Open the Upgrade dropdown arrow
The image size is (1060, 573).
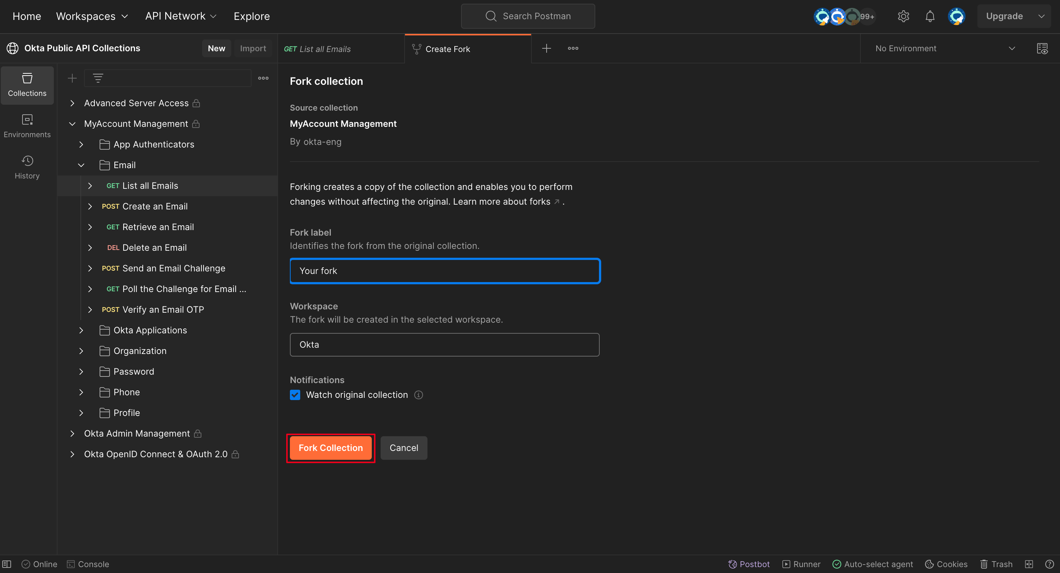pyautogui.click(x=1042, y=16)
